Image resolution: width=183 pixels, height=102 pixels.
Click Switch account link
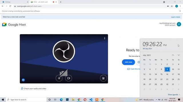[170, 25]
